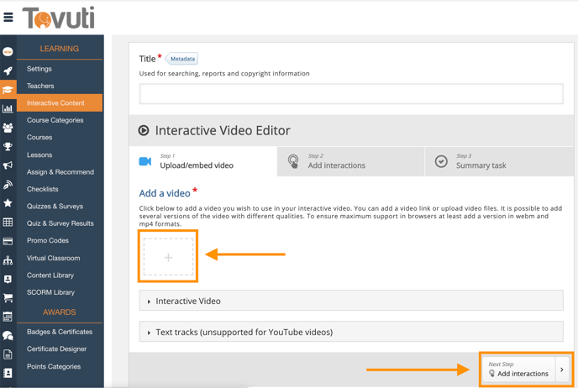
Task: Click the trophy icon in sidebar
Action: pos(8,147)
